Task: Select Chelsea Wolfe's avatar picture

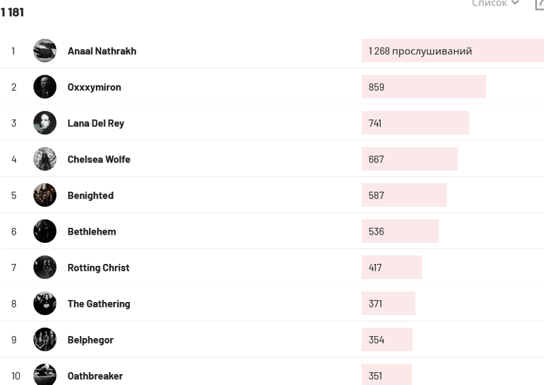Action: click(45, 159)
